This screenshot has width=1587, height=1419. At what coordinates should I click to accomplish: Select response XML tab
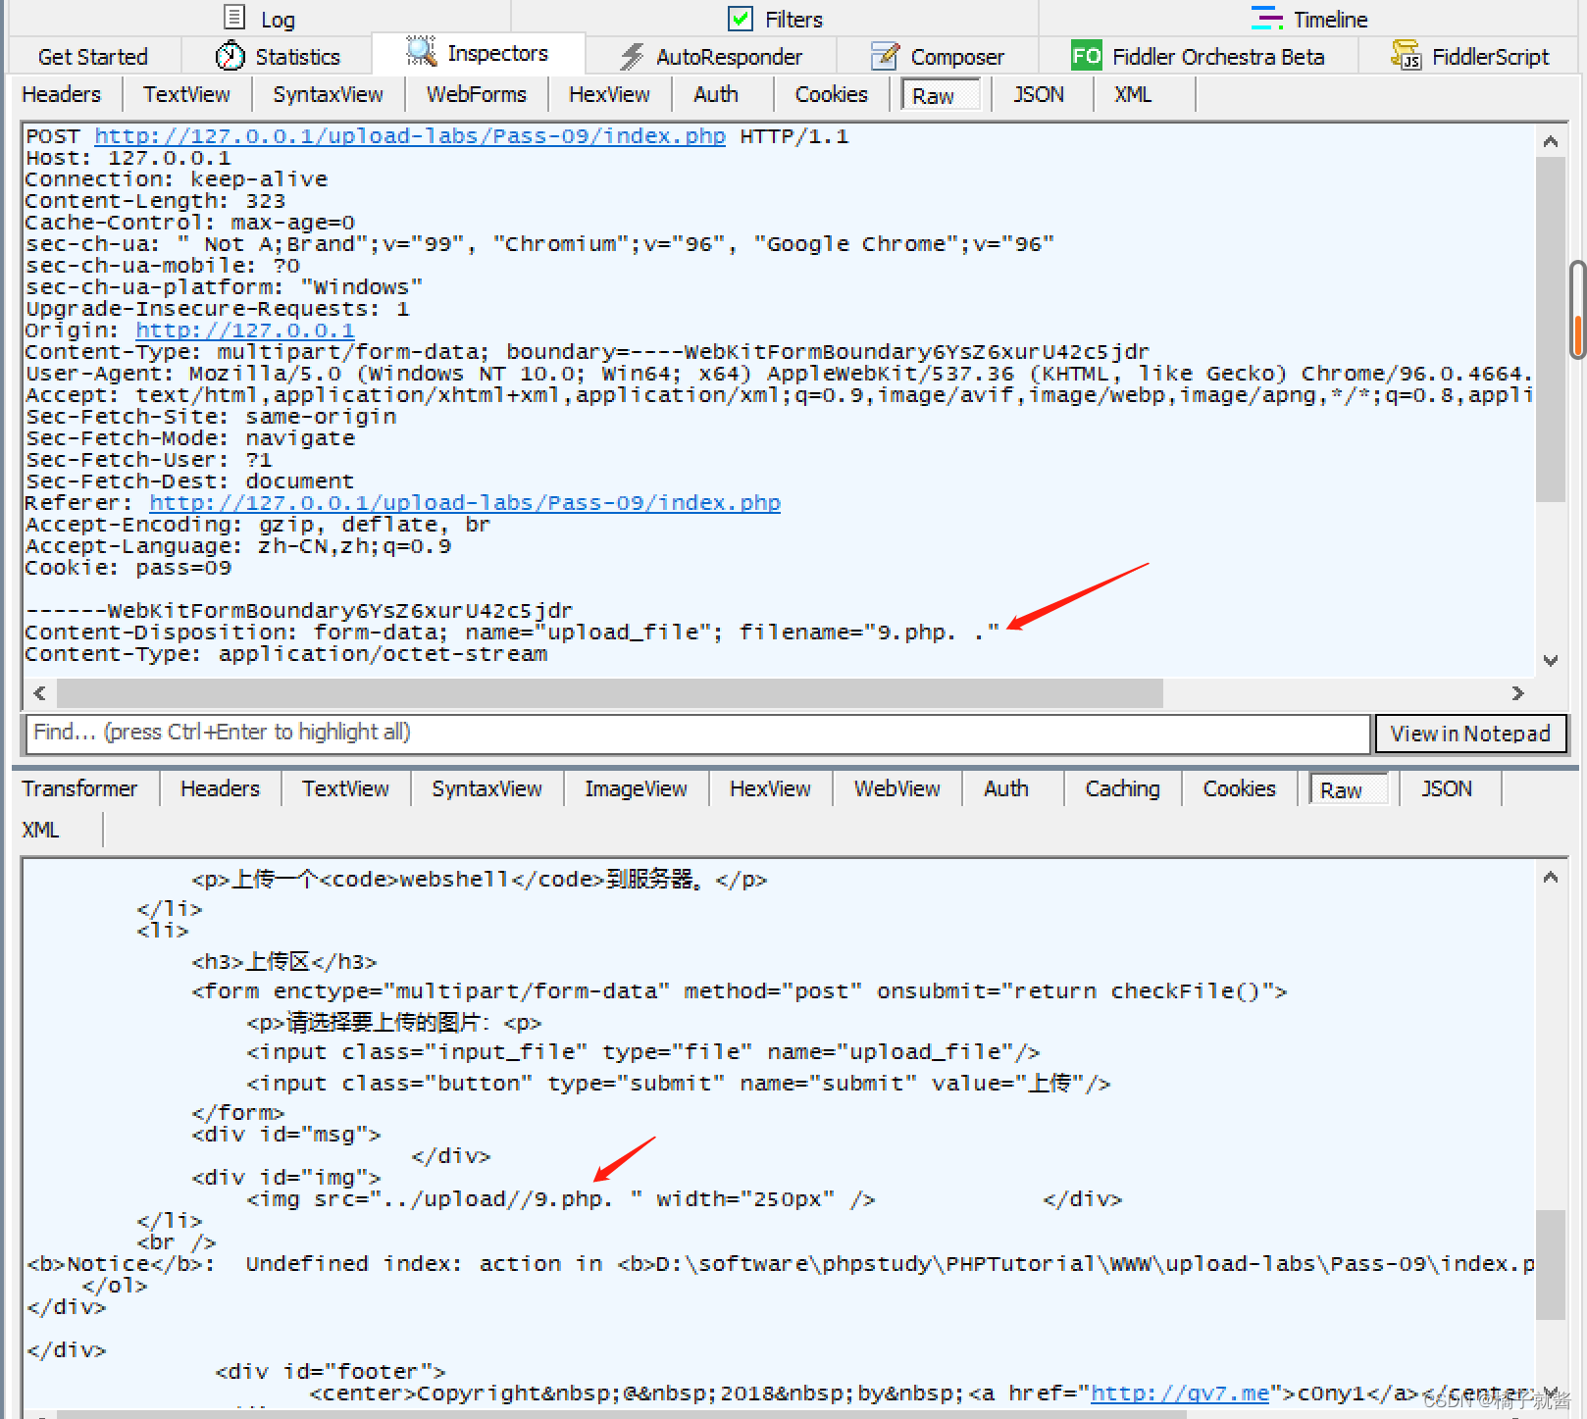tap(40, 830)
